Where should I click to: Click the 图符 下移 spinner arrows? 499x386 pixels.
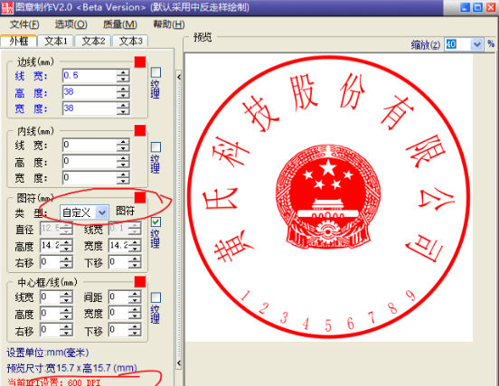pos(135,262)
